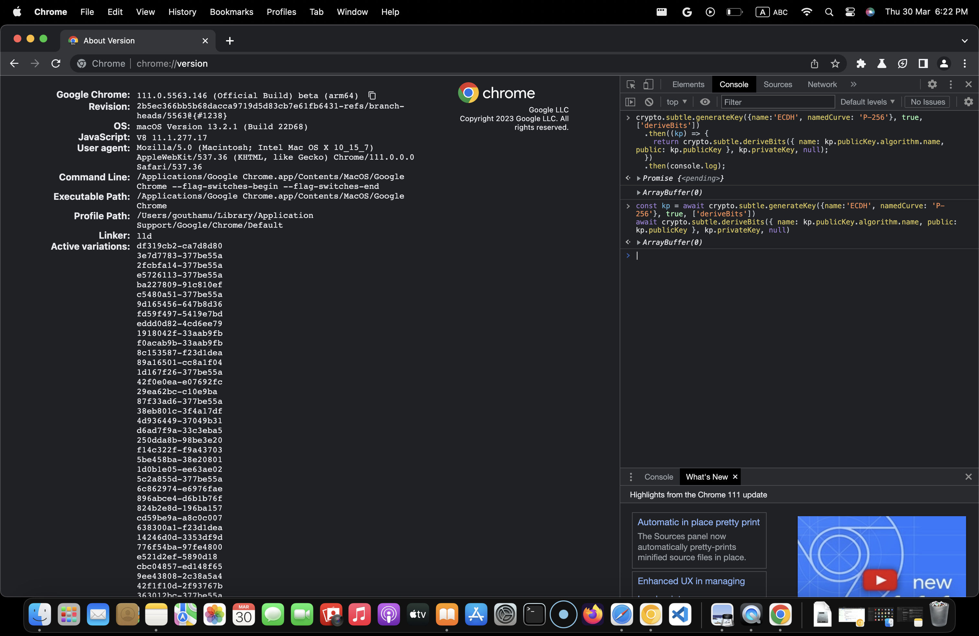The height and width of the screenshot is (636, 979).
Task: Bookmark this tab with star icon
Action: tap(835, 63)
